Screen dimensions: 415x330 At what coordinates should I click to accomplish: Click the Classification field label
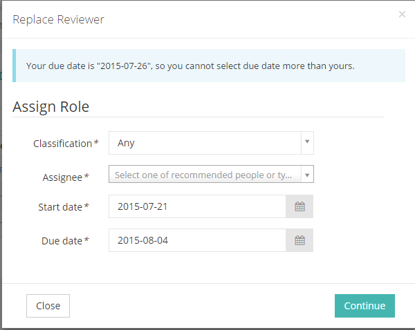[x=66, y=144]
